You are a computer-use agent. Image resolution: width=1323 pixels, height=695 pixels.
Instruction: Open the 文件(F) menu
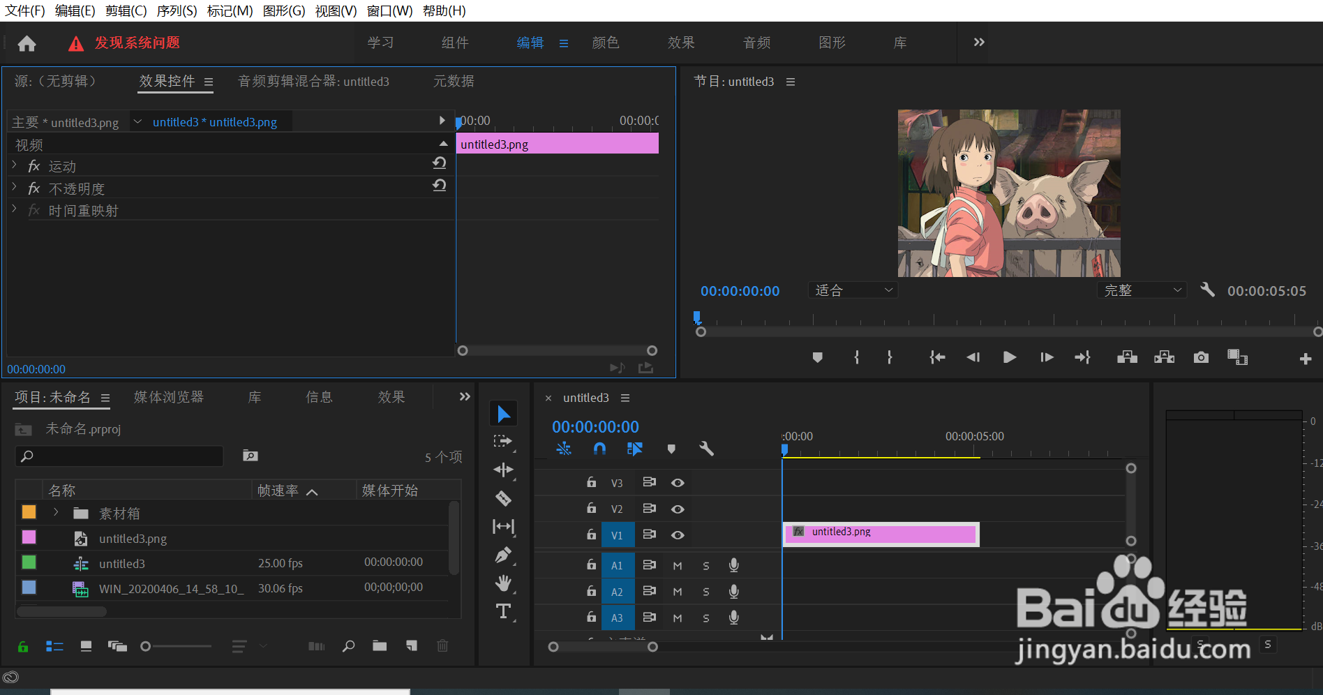pos(25,11)
